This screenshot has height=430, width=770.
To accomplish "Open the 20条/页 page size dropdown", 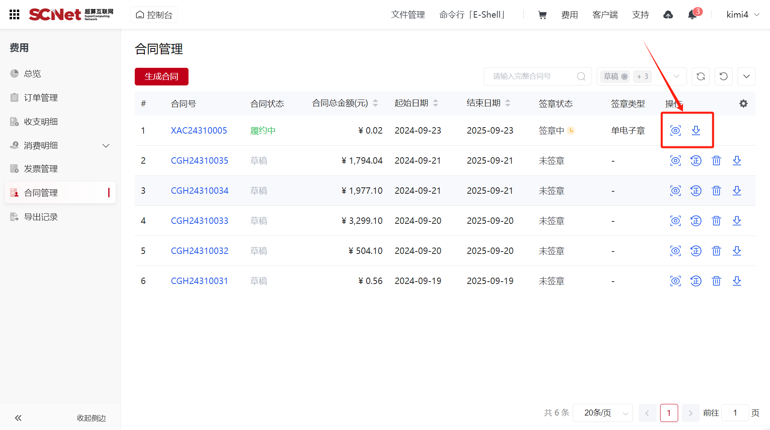I will click(603, 413).
